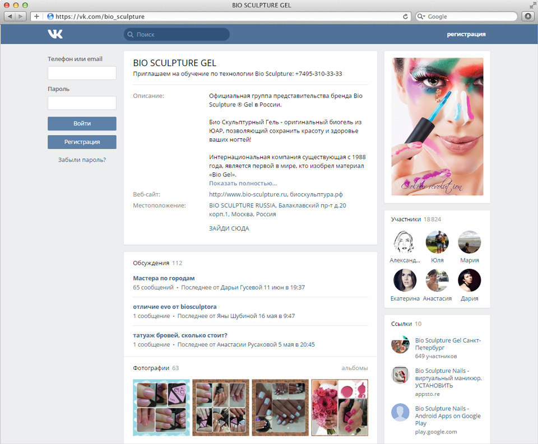Toggle fullscreen arrows in title bar

point(532,5)
